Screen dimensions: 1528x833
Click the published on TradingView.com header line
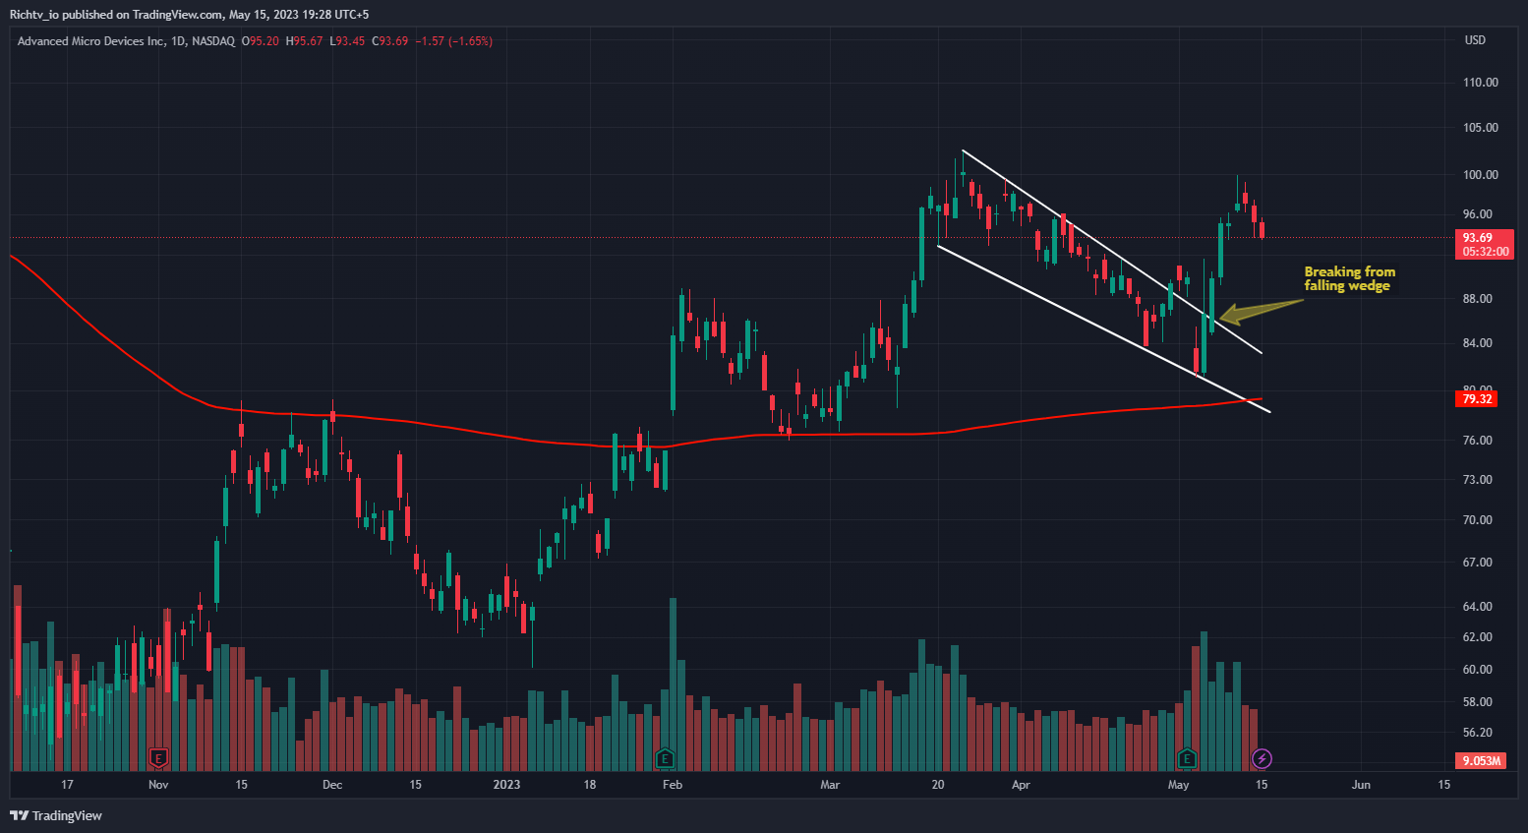pyautogui.click(x=190, y=14)
